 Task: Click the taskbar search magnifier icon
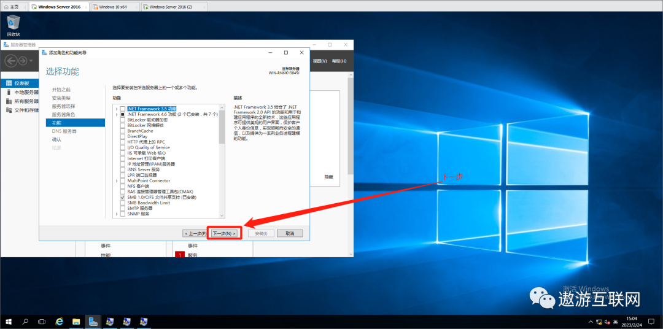[25, 321]
